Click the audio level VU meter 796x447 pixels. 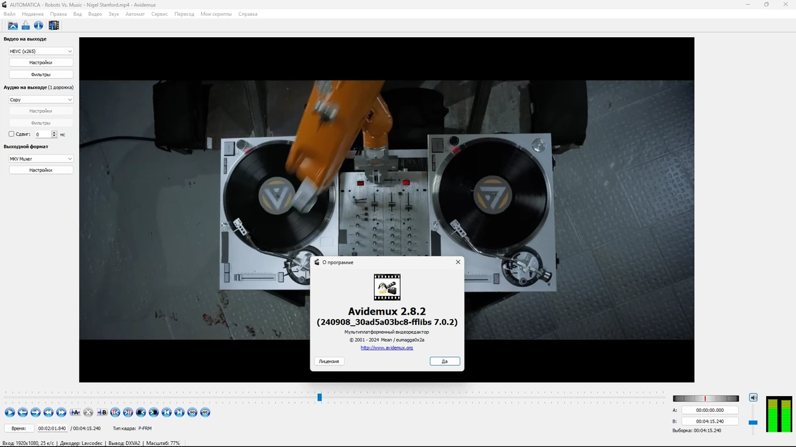(779, 415)
